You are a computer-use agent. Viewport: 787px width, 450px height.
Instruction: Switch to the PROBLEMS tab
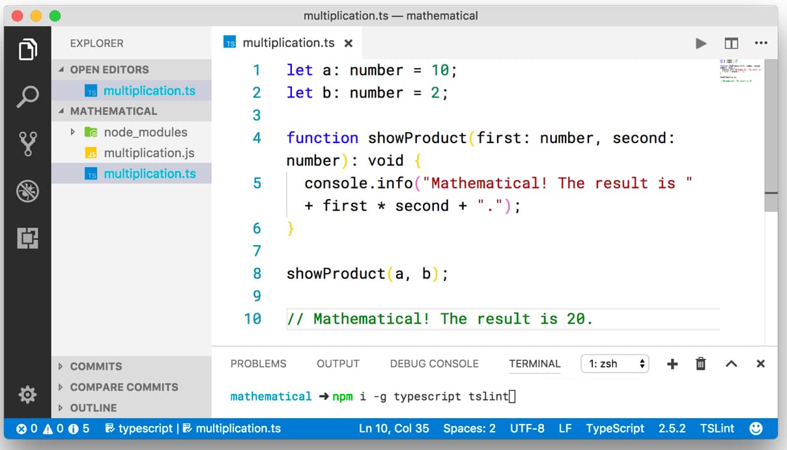tap(258, 364)
